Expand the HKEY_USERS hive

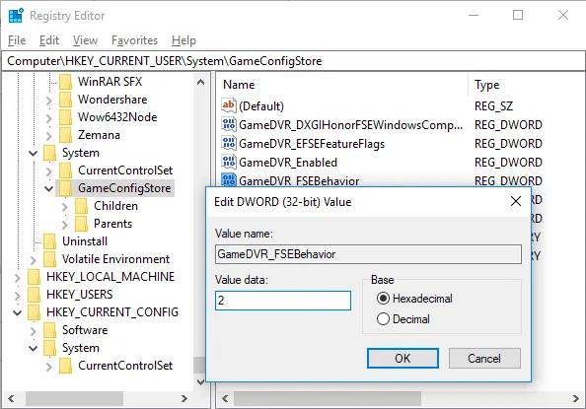pyautogui.click(x=17, y=295)
